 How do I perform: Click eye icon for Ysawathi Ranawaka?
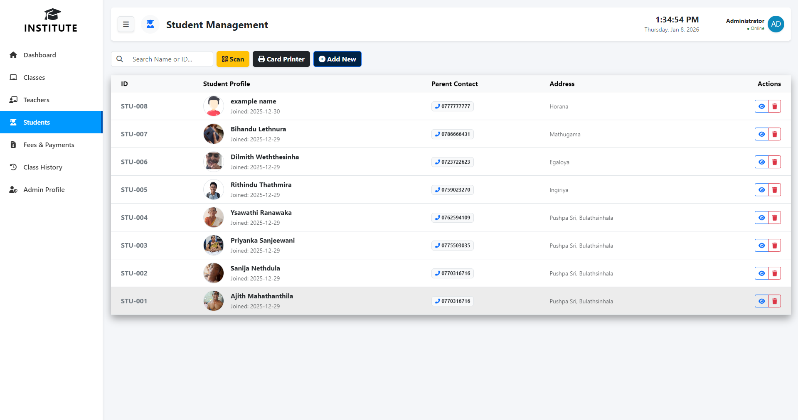coord(761,218)
